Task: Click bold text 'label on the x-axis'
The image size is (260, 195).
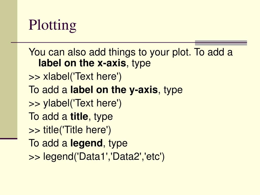Action: (x=82, y=63)
